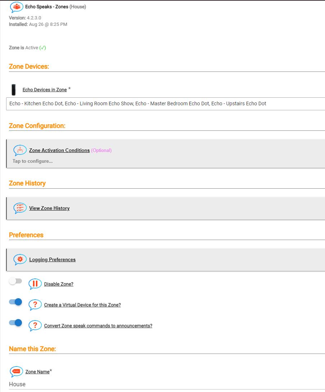Click Tap to configure... text
Image resolution: width=325 pixels, height=392 pixels.
click(33, 161)
